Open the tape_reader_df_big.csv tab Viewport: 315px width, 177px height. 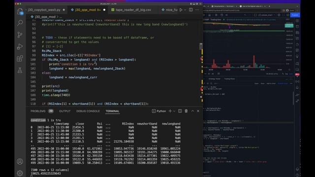133,10
